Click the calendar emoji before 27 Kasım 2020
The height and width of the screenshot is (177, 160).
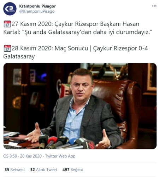click(x=7, y=24)
